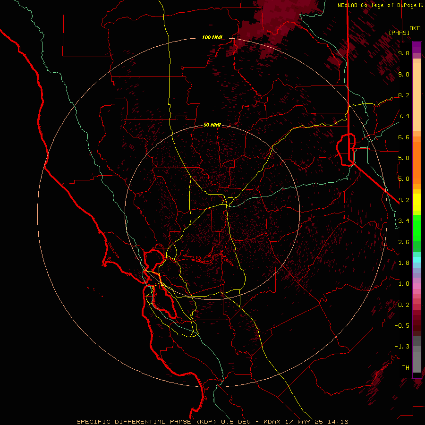425x425 pixels.
Task: Click the 0.2 value on the color scale
Action: coord(404,305)
